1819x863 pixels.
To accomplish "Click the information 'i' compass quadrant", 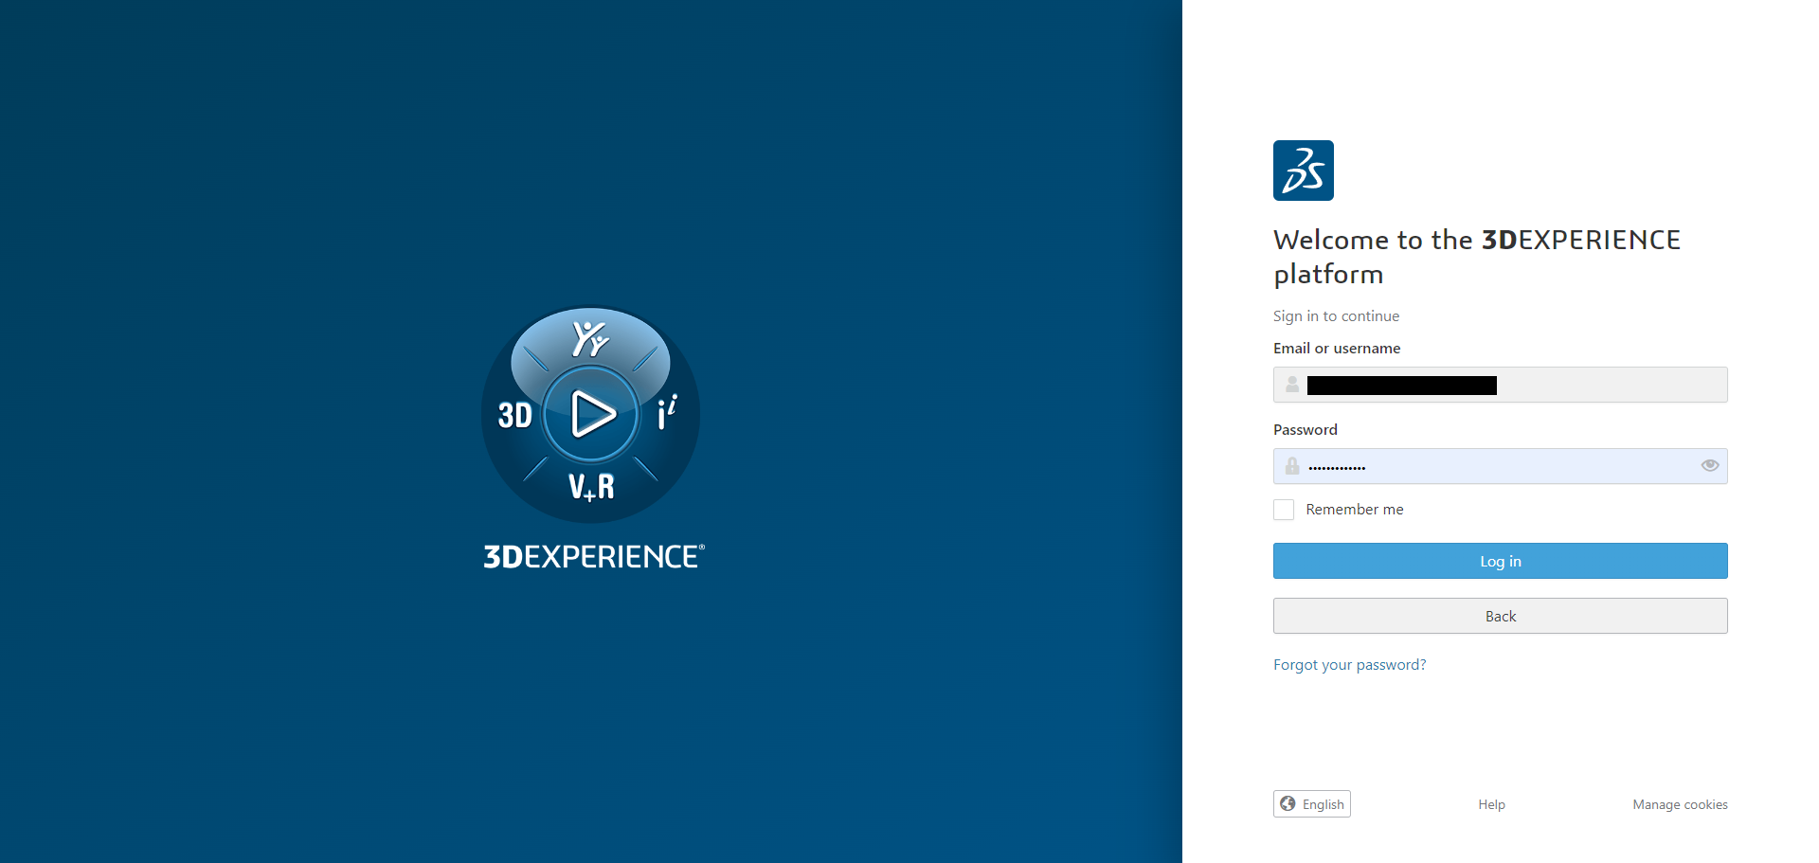I will (667, 412).
